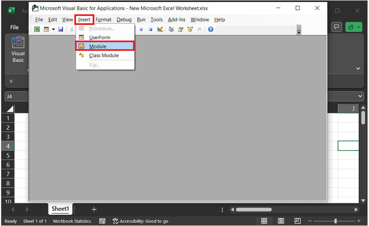Select row 7 header in Excel
This screenshot has width=369, height=226.
coord(8,174)
